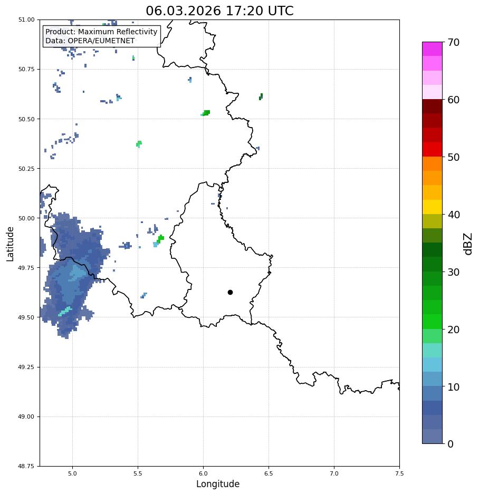Screen dimensions: 479x494
Task: Click the latitude tick label 49.00
Action: point(26,417)
